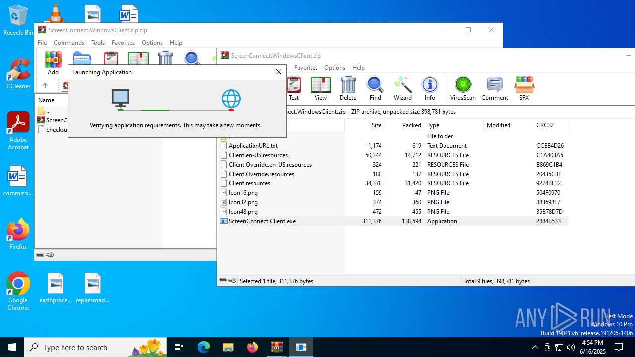The width and height of the screenshot is (635, 357).
Task: Open Adobe Acrobat desktop shortcut
Action: coord(18,131)
